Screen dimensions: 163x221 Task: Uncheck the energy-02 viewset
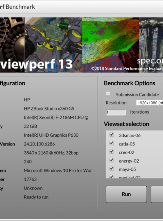coord(112,160)
